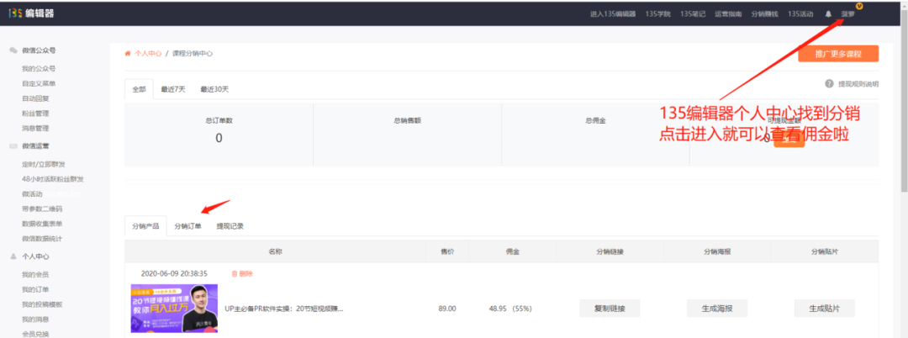Open notifications via the bell icon
Screen dimensions: 908x338
[828, 13]
